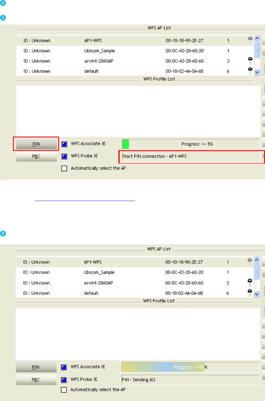
Task: Click 'ID : Unknown' of AP1-WPS row, 5% progress panel
Action: point(37,41)
